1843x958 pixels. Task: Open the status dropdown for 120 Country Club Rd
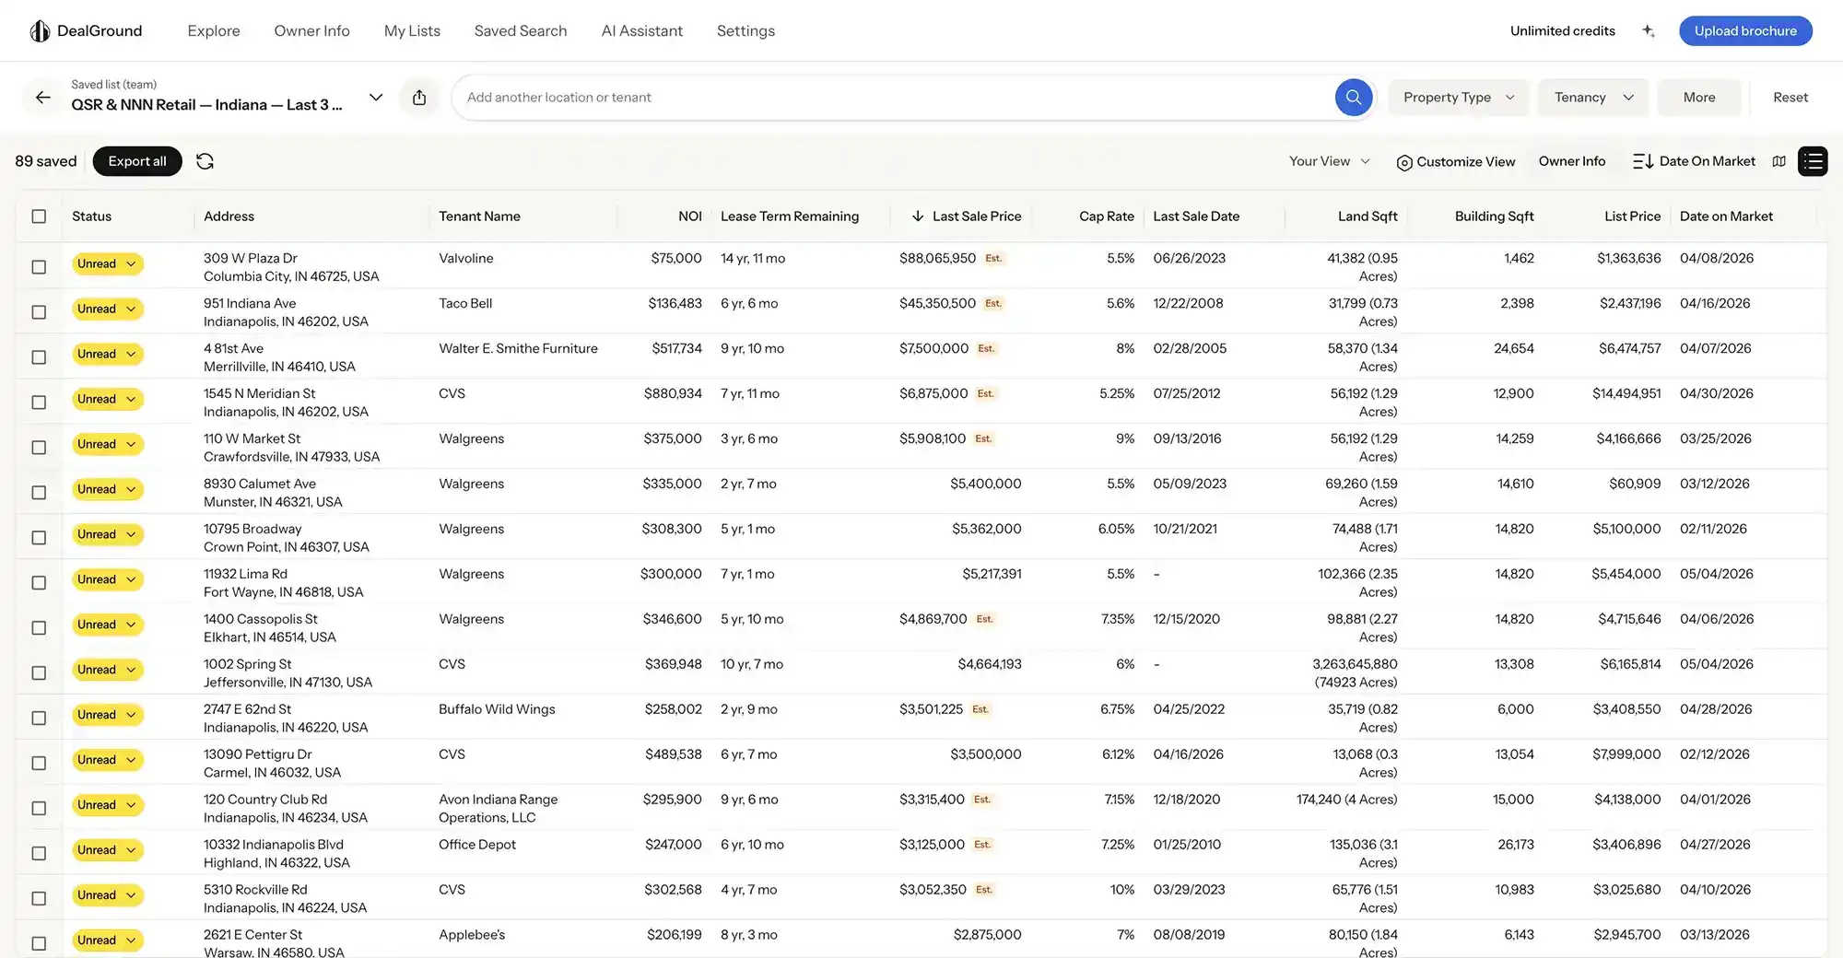pos(107,806)
